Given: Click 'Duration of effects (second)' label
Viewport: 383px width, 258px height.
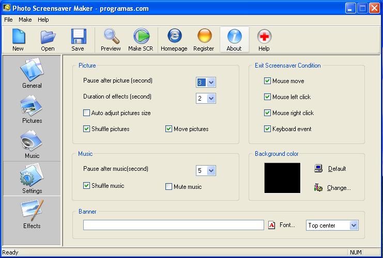Looking at the screenshot, I should click(x=117, y=96).
